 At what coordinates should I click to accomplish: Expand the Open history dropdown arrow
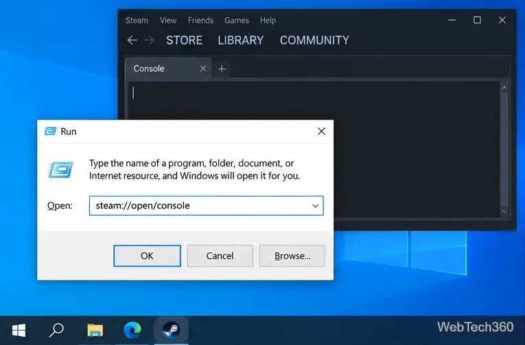(x=316, y=205)
